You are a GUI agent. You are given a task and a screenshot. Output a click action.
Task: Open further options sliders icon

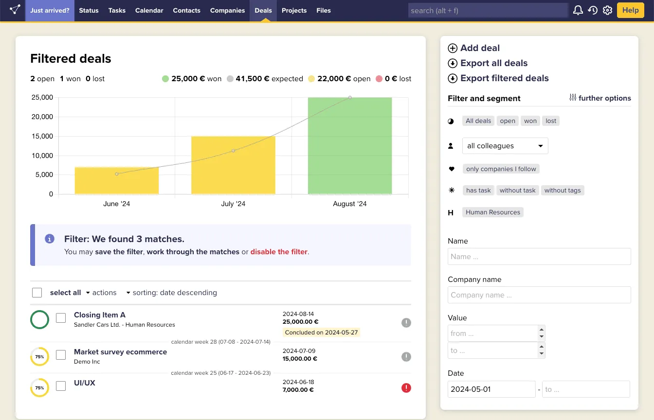[573, 98]
